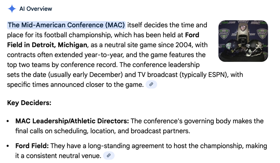
Task: Click the "broadcast partners" text in first bullet
Action: click(x=163, y=131)
